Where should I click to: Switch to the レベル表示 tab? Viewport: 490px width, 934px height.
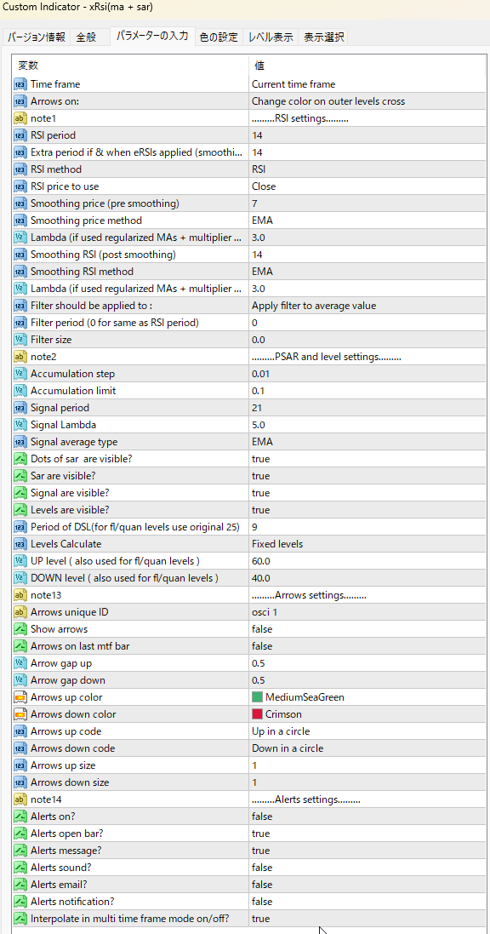[271, 37]
